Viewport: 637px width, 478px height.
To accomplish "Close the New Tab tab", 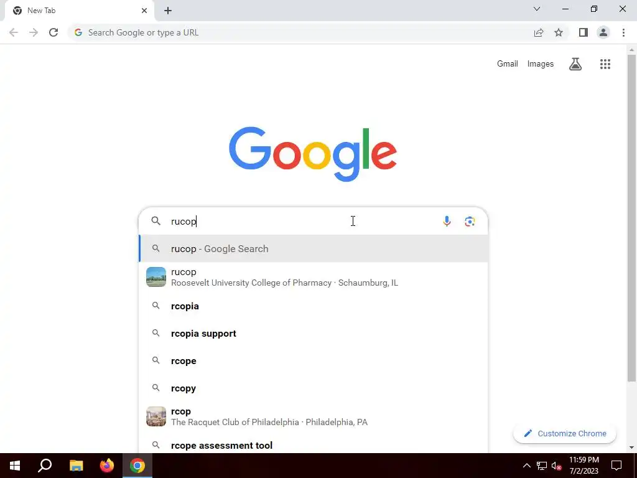I will point(144,11).
